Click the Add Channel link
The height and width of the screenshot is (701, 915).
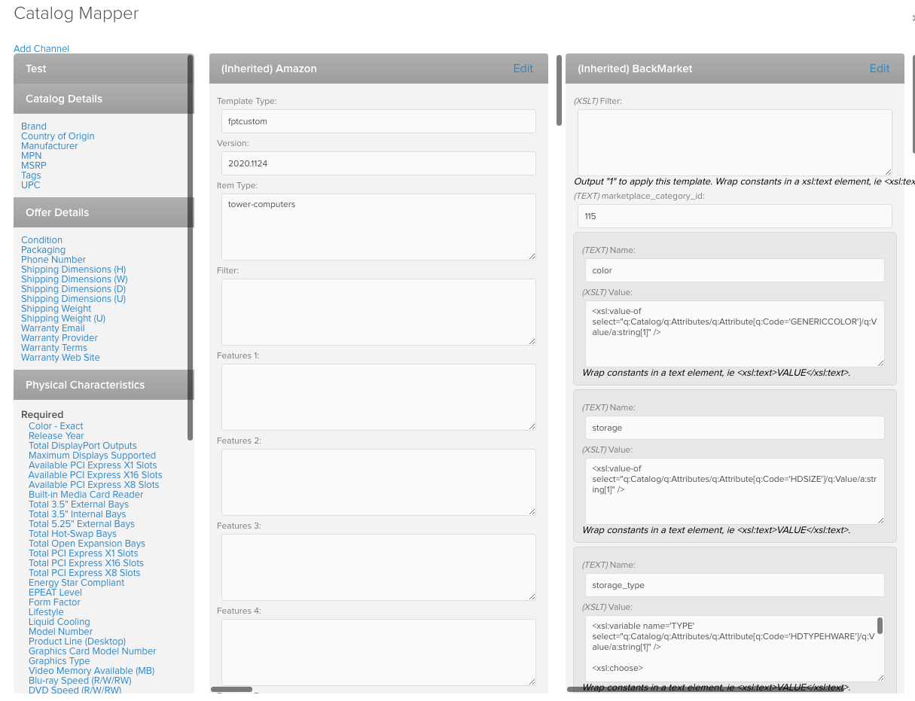tap(41, 48)
